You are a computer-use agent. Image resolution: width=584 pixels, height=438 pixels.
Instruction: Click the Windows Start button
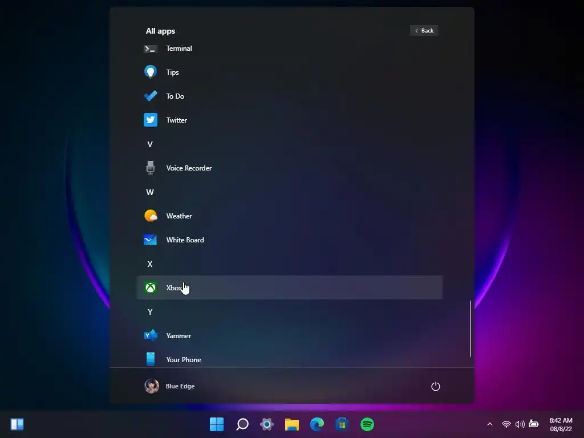tap(217, 424)
